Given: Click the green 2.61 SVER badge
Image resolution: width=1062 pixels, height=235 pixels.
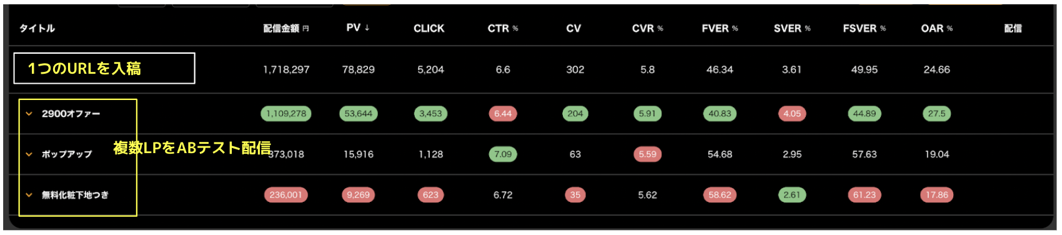Looking at the screenshot, I should pos(792,195).
